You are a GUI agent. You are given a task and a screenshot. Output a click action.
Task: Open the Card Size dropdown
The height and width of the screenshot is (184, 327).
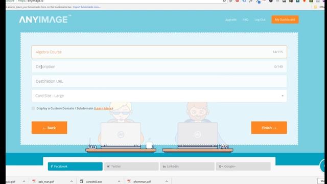coord(159,96)
